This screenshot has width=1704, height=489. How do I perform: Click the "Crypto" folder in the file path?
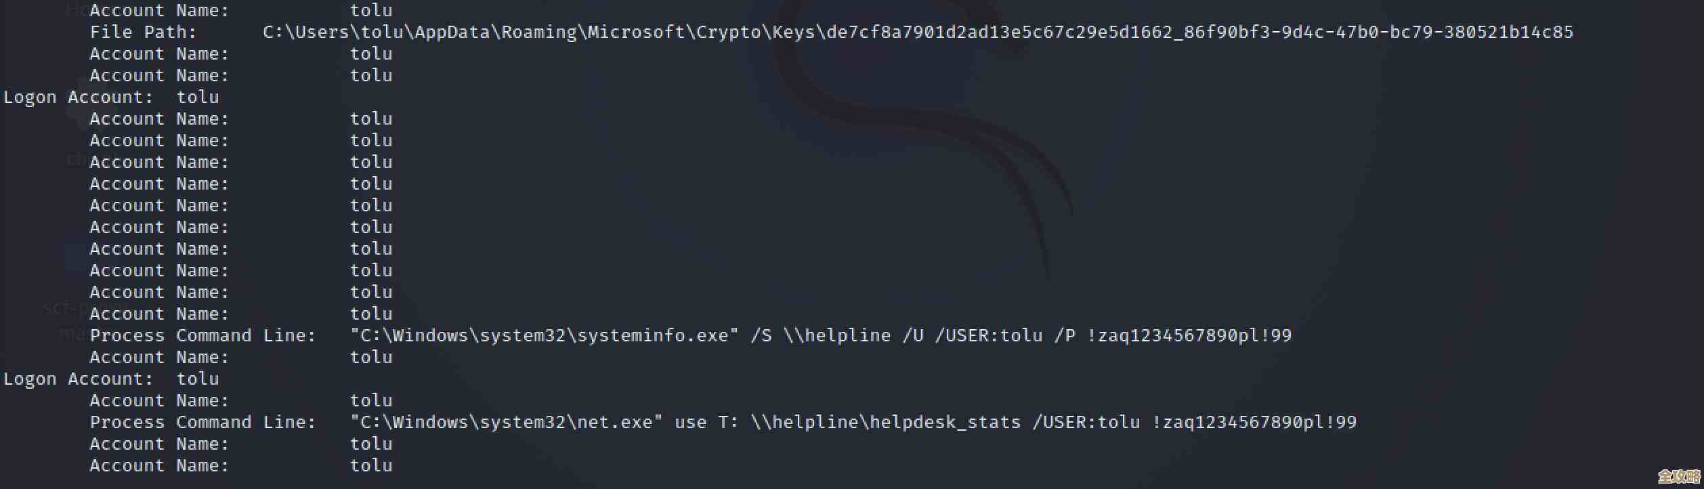click(727, 32)
